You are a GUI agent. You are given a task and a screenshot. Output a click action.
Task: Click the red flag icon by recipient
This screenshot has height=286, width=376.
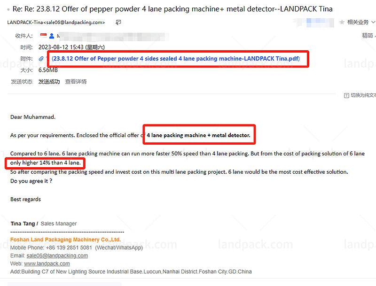[43, 36]
